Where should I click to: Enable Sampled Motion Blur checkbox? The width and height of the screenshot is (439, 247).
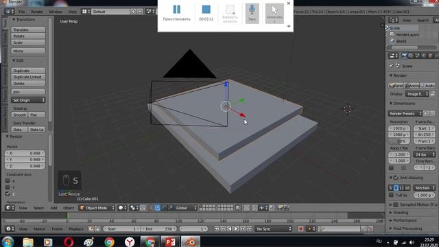click(396, 204)
